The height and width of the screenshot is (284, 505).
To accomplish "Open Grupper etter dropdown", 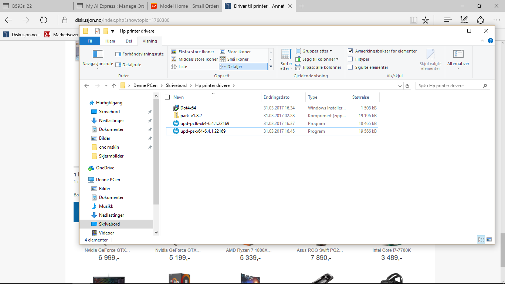I will [x=314, y=51].
